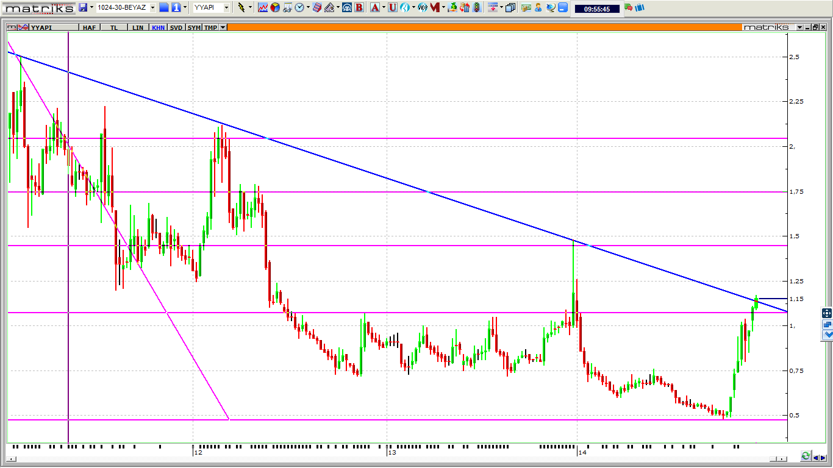The height and width of the screenshot is (468, 833).
Task: Click the horizontal scrollbar under the chart
Action: [x=396, y=458]
